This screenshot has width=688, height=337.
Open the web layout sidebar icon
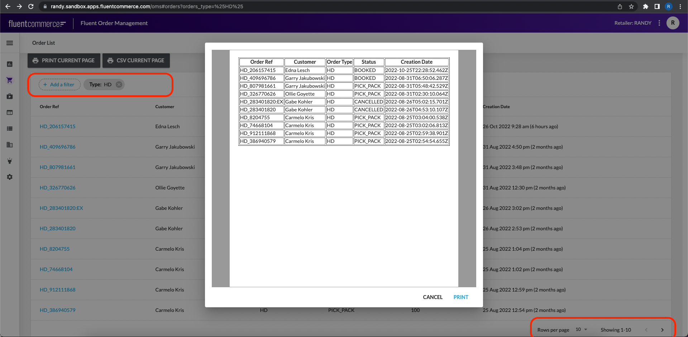click(x=10, y=112)
